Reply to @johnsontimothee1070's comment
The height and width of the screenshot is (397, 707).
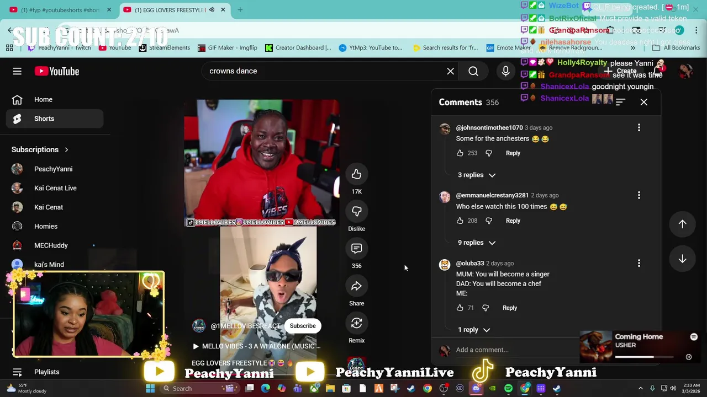pyautogui.click(x=513, y=153)
